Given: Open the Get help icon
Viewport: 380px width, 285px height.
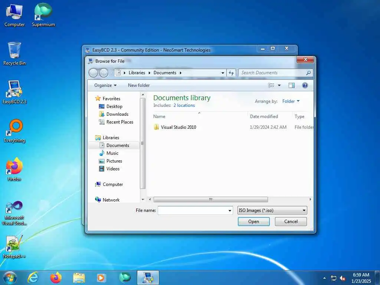Looking at the screenshot, I should tap(305, 85).
